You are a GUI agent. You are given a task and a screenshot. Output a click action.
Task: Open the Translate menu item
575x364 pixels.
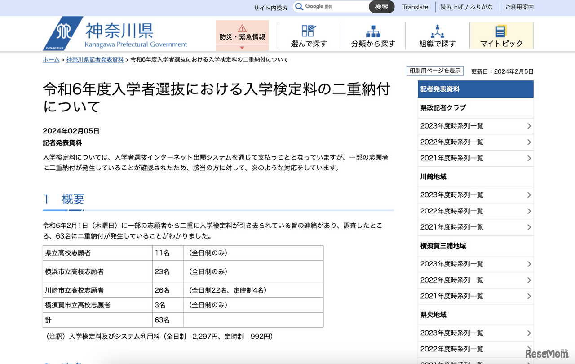click(415, 7)
